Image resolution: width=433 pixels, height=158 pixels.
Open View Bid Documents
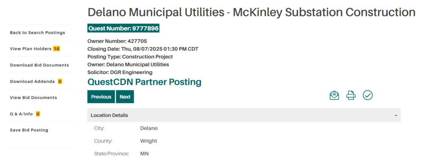tap(33, 98)
